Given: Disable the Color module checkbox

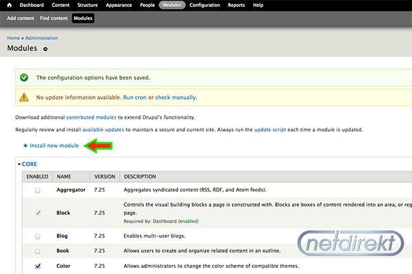Looking at the screenshot, I should (38, 266).
